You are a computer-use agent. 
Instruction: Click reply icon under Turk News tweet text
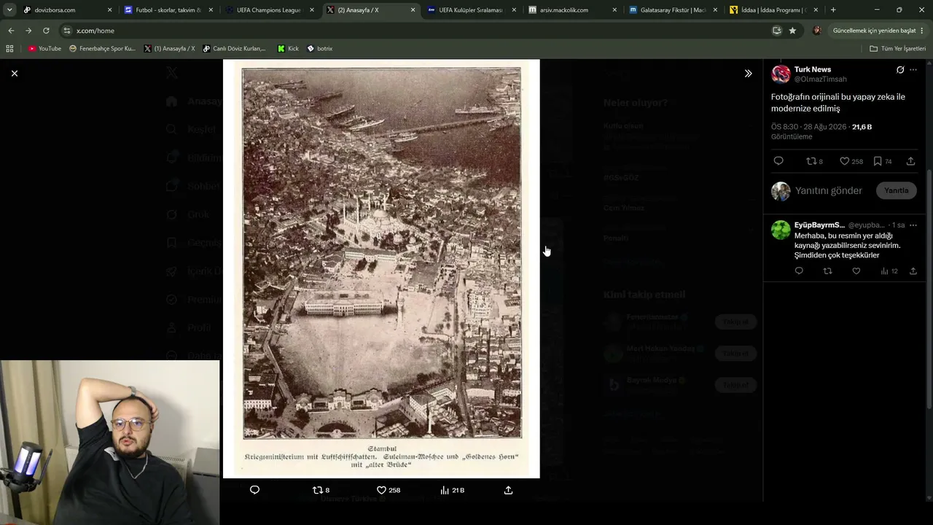coord(778,161)
